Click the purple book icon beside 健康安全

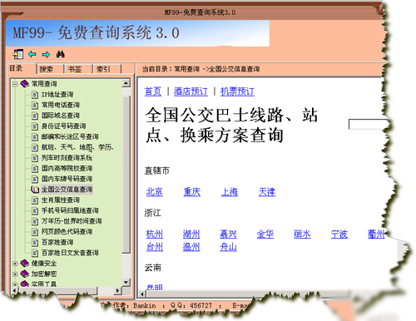(x=25, y=263)
